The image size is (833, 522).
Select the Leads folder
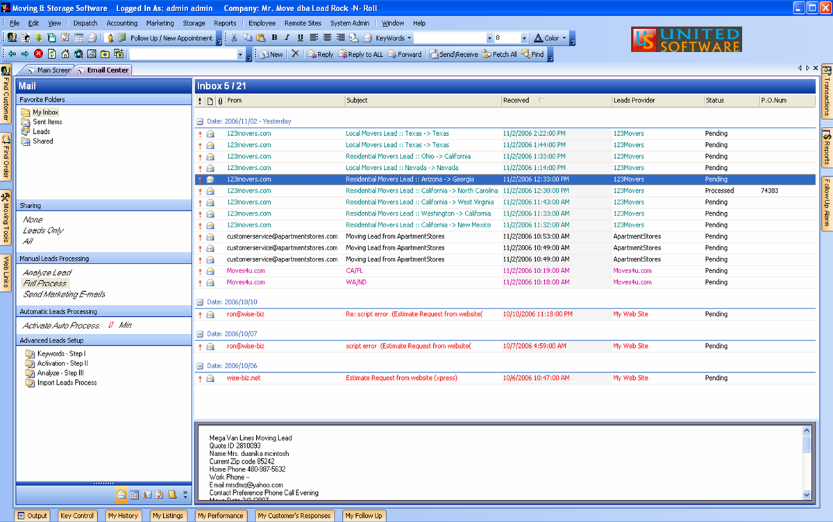(41, 132)
